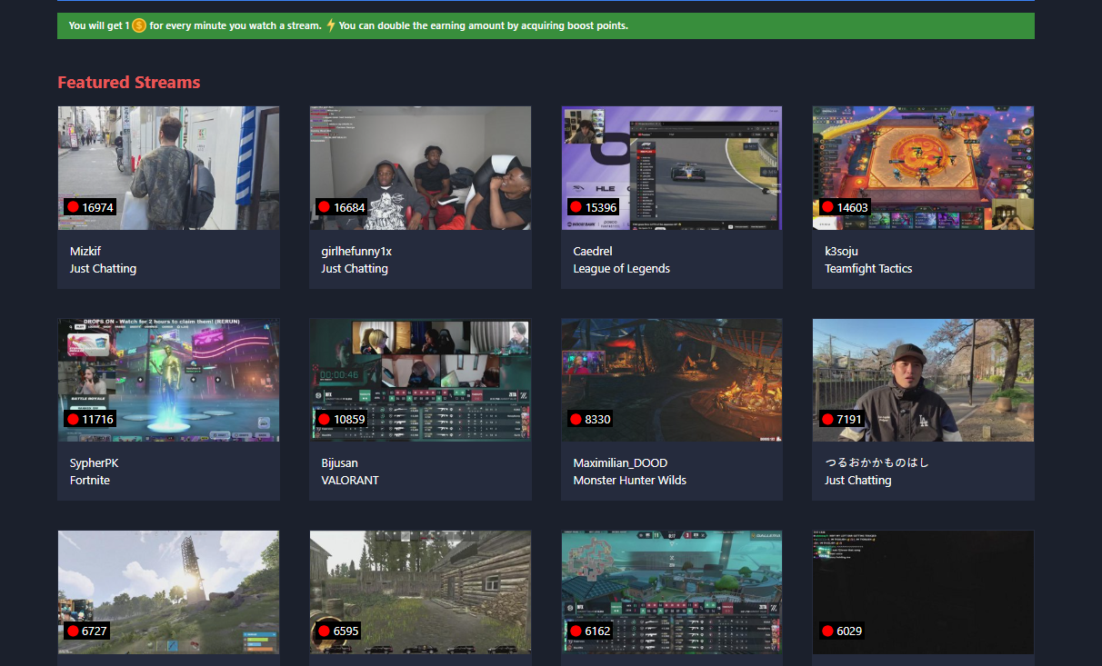Click the 16974 live viewer badge
1102x666 pixels.
(90, 207)
